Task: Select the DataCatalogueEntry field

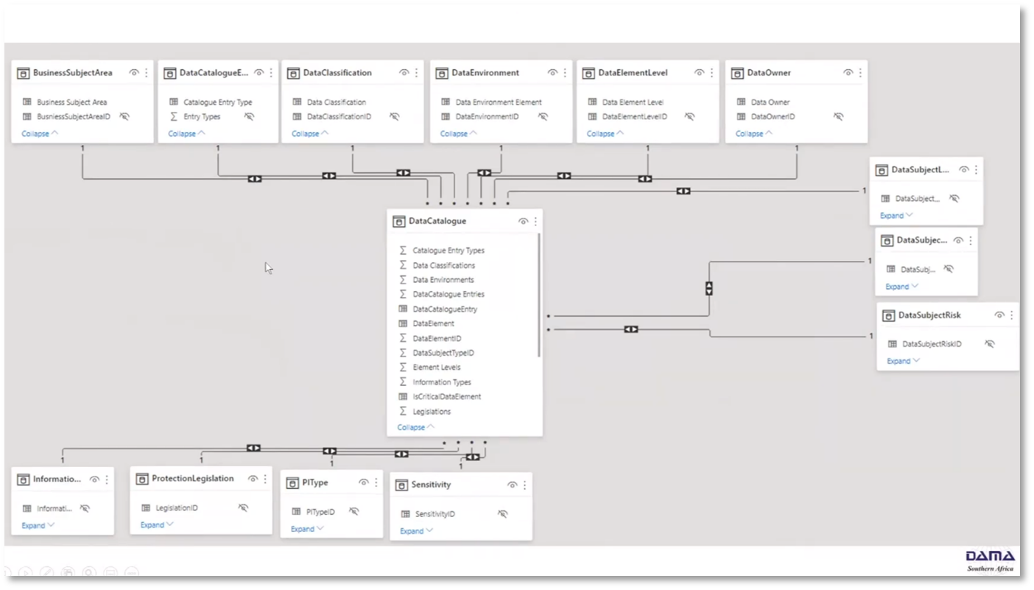Action: (x=445, y=309)
